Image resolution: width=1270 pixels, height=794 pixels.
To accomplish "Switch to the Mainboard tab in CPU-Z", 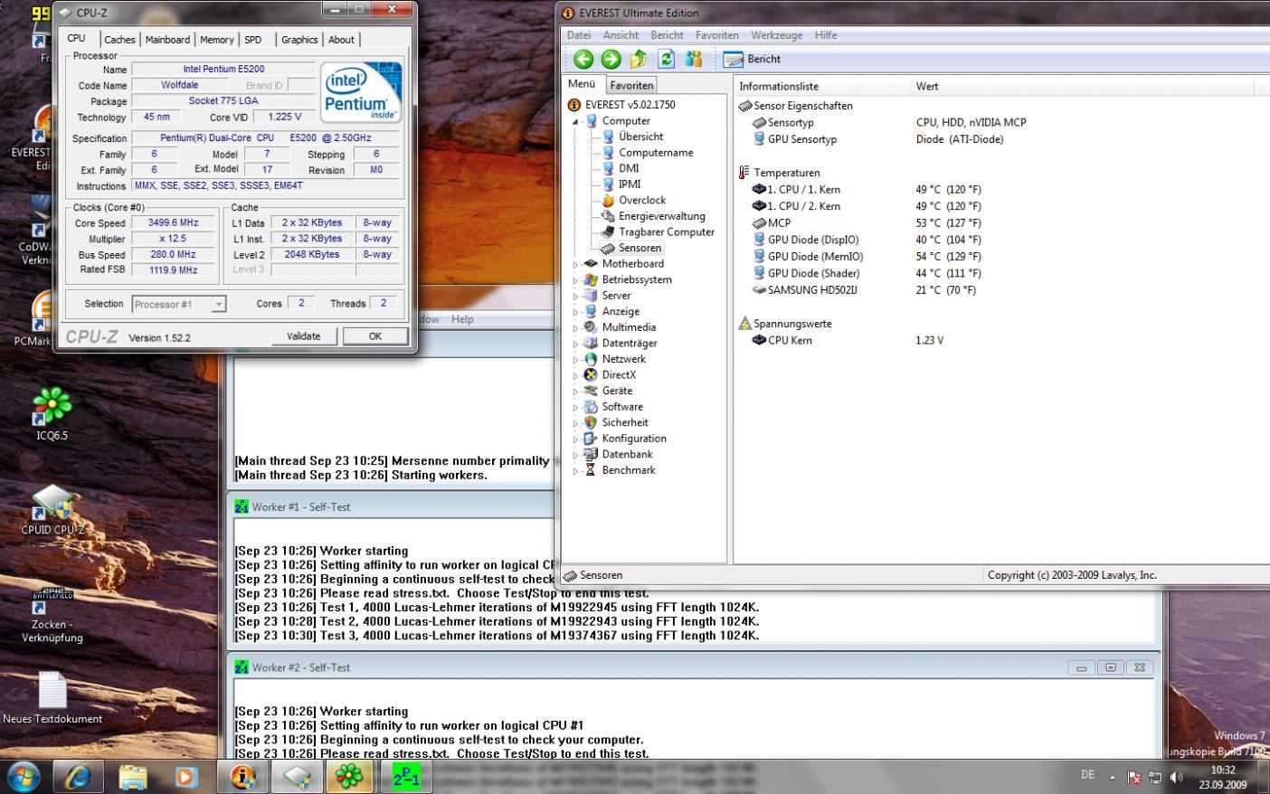I will pos(168,40).
